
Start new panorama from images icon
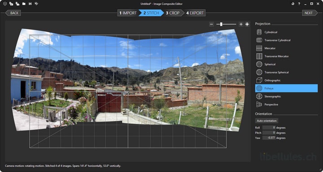pos(11,4)
